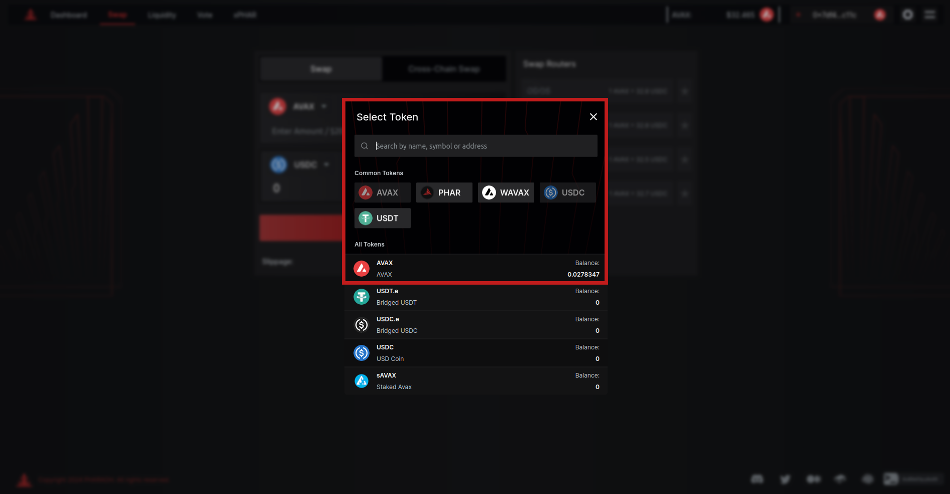Click the USDC chip logo icon
This screenshot has height=494, width=950.
click(551, 193)
